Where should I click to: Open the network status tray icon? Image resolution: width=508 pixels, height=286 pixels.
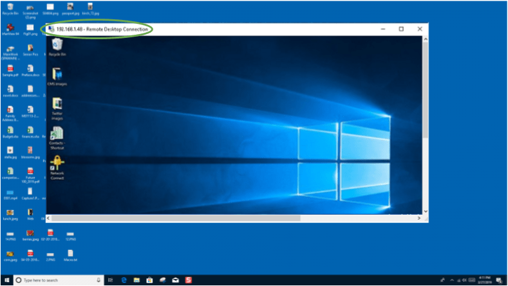click(459, 280)
